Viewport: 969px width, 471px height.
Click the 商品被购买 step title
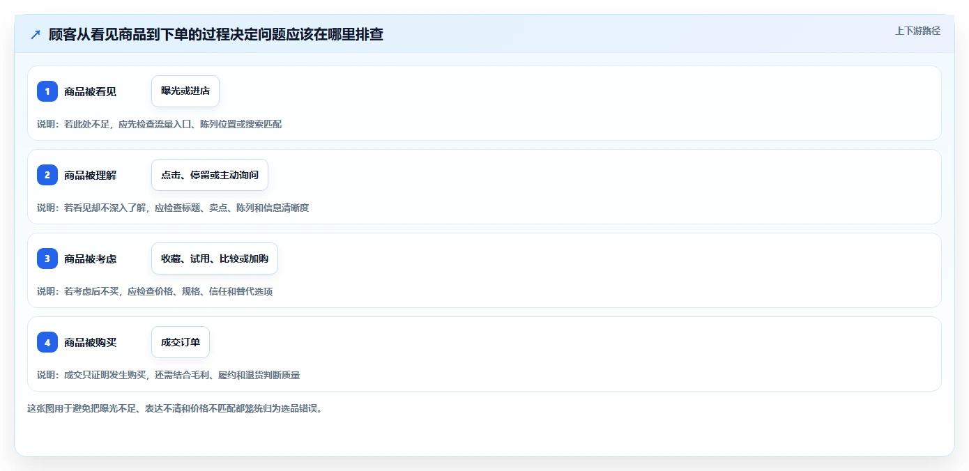(x=90, y=342)
